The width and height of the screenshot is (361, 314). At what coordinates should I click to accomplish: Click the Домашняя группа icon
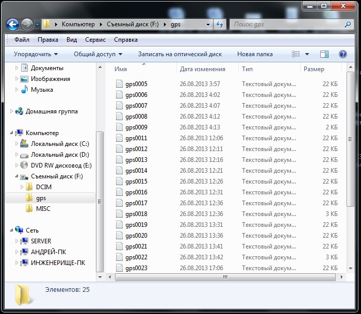[x=19, y=111]
